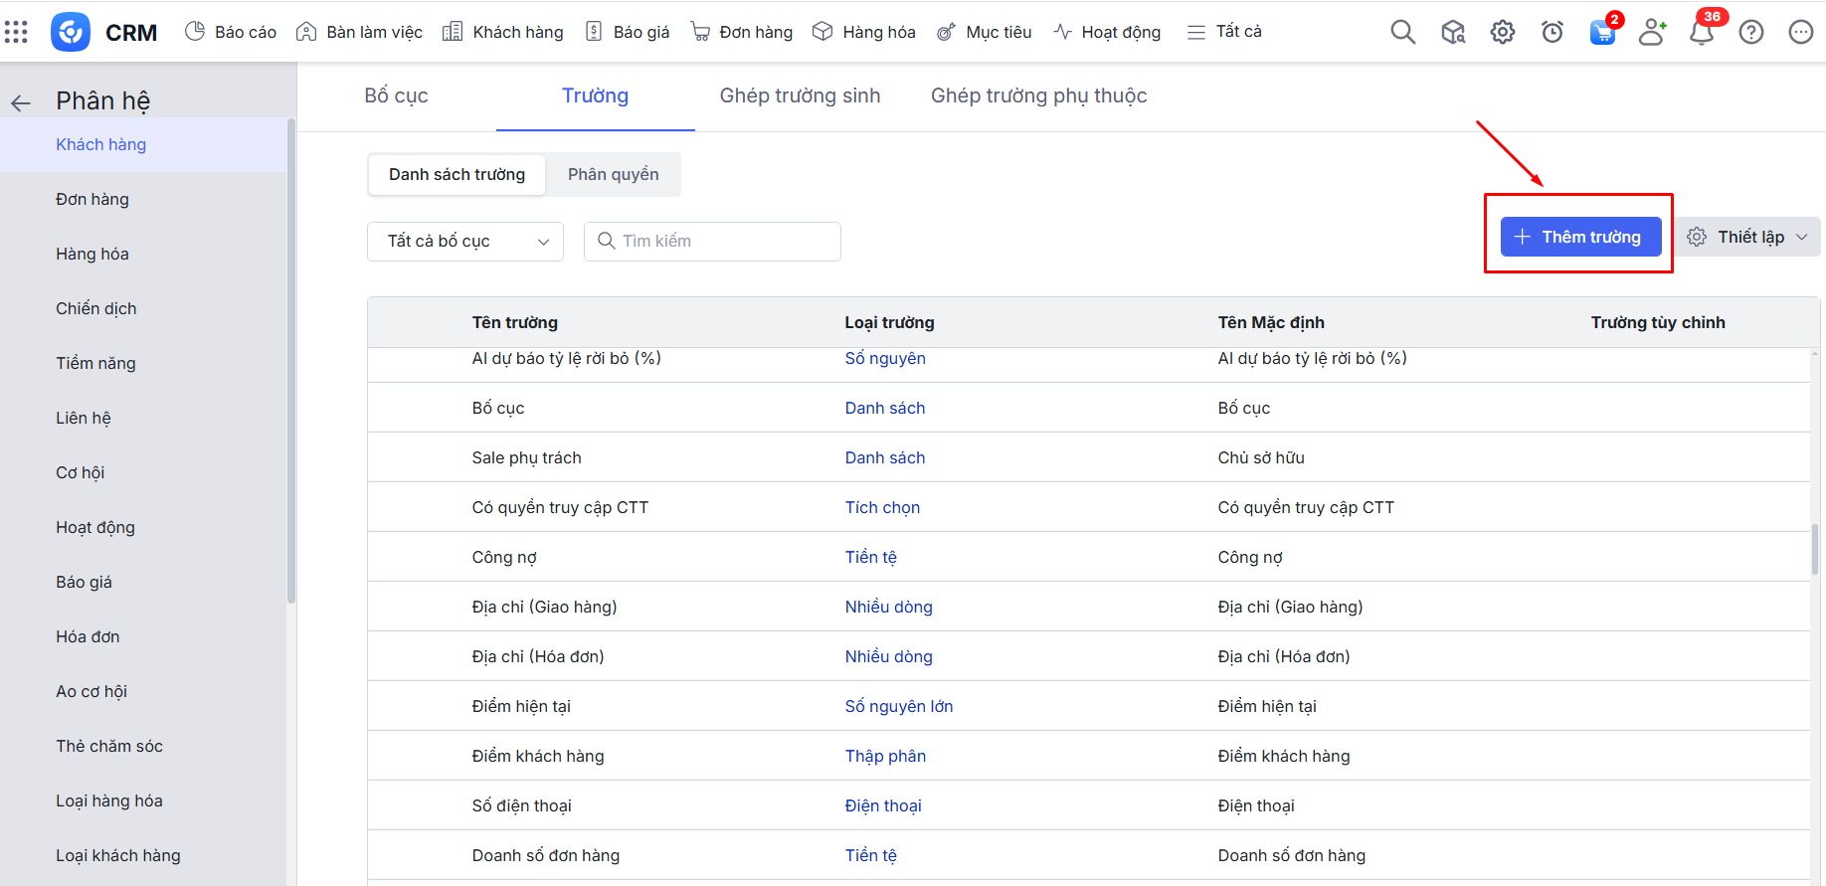
Task: Open the notifications bell icon
Action: click(x=1702, y=32)
